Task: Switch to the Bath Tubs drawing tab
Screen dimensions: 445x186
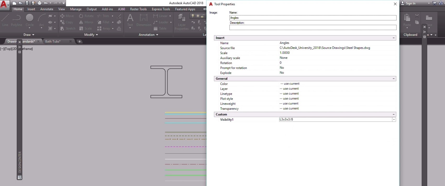Action: pyautogui.click(x=53, y=42)
